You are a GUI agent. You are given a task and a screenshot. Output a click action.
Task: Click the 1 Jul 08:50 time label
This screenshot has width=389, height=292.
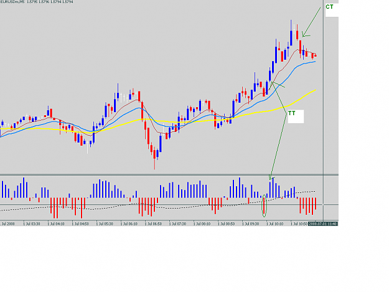pyautogui.click(x=226, y=224)
